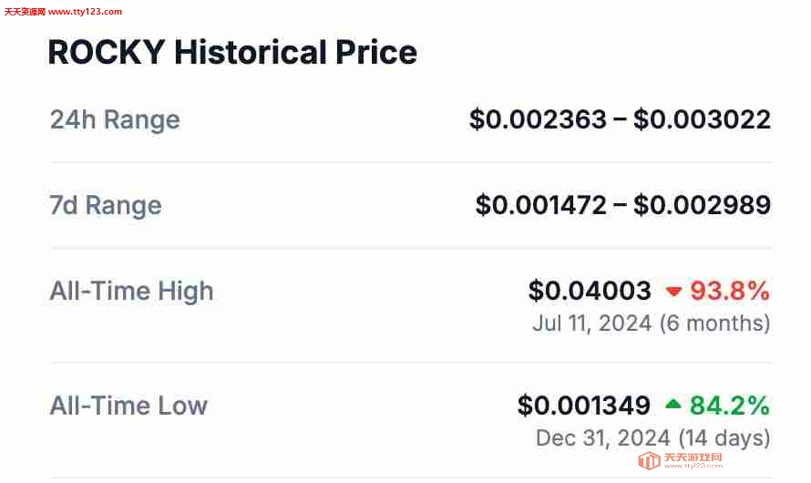Click the green 84.2% change figure
Viewport: 811px width, 483px height.
click(730, 406)
